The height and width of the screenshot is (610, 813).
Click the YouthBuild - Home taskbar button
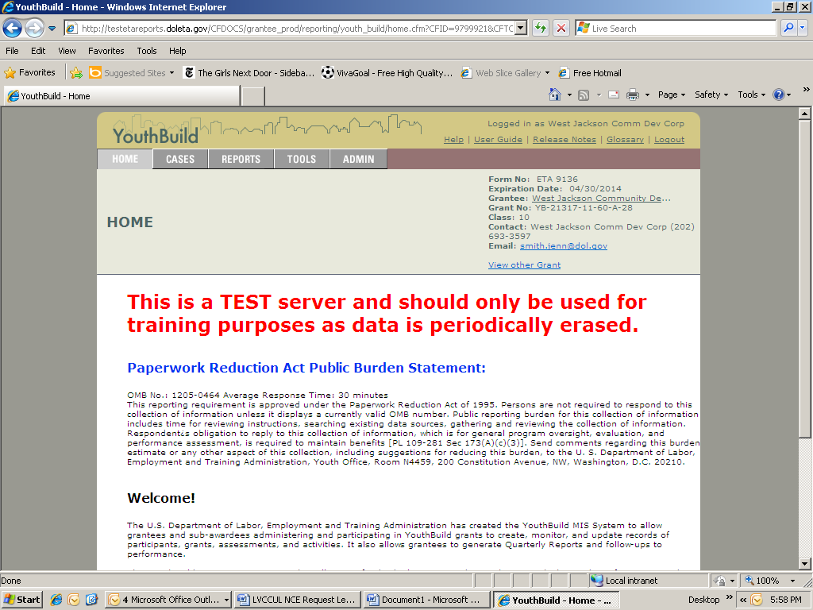coord(555,600)
